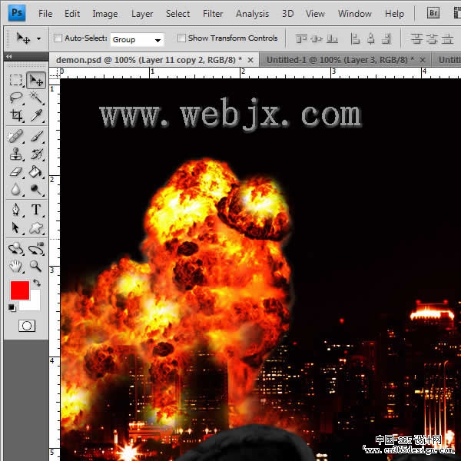
Task: Open the Select menu
Action: point(178,14)
